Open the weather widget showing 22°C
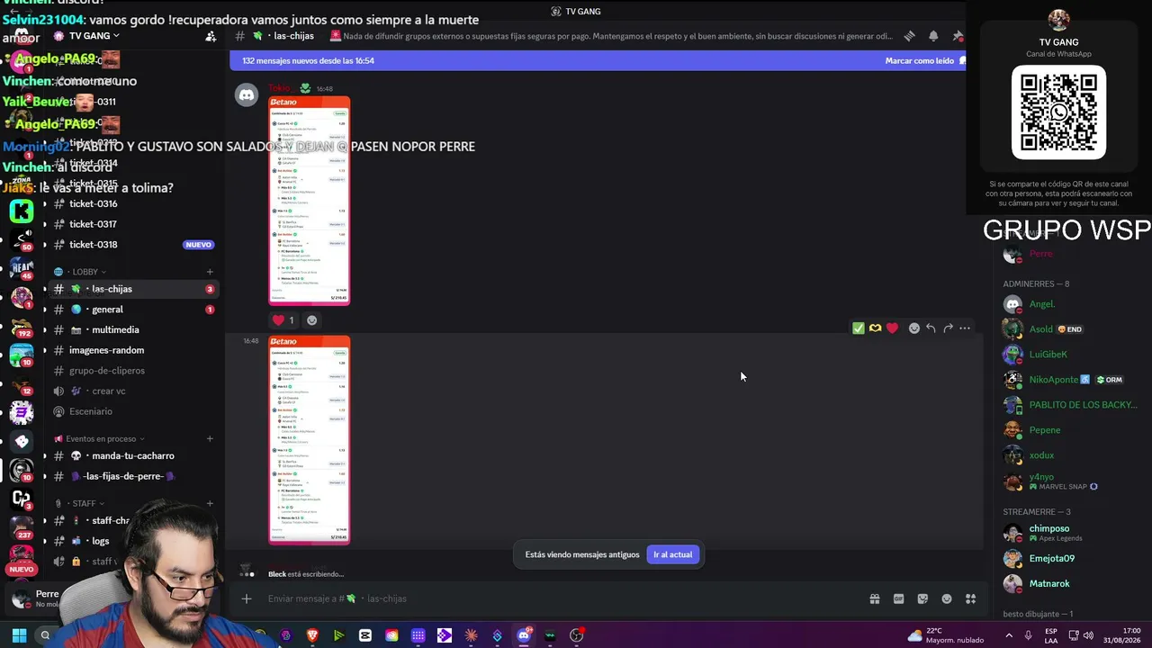1152x648 pixels. click(x=946, y=635)
